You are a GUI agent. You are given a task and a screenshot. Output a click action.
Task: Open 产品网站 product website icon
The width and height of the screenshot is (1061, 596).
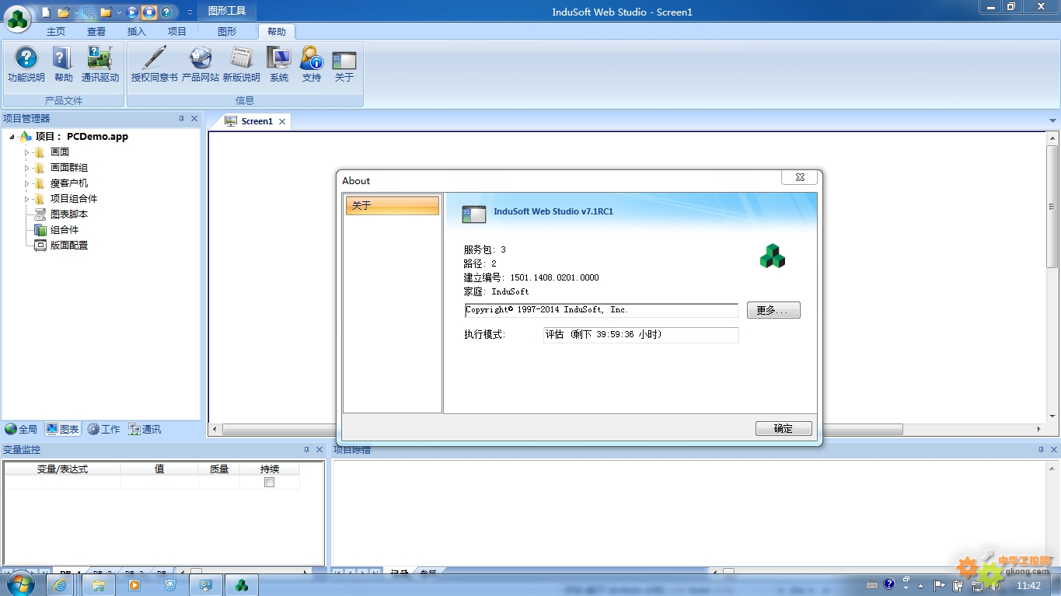point(201,64)
